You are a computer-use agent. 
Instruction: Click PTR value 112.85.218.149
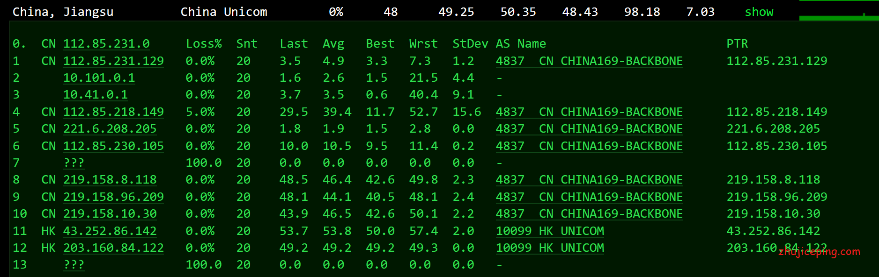[x=777, y=112]
